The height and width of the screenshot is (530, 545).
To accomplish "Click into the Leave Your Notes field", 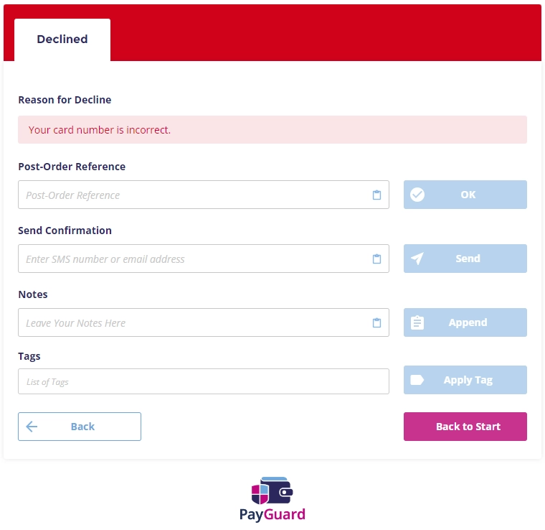I will click(x=194, y=323).
